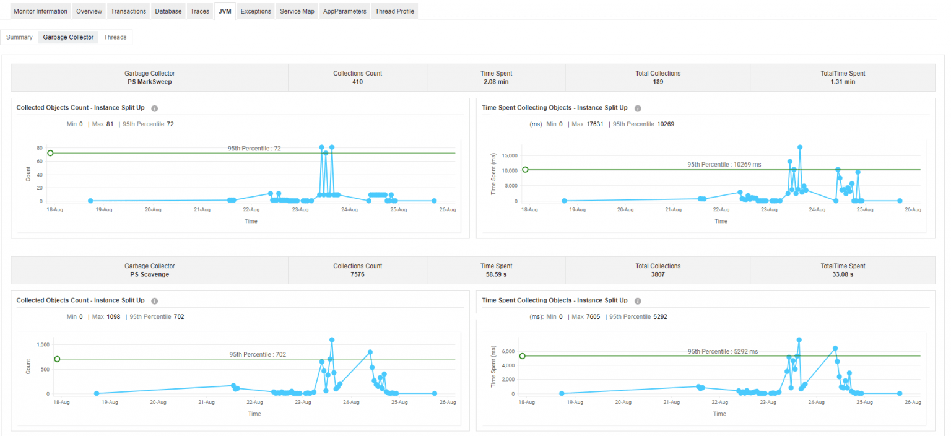The height and width of the screenshot is (436, 951).
Task: Click the 95th Percentile marker circle on MarkSweep count chart
Action: 51,152
